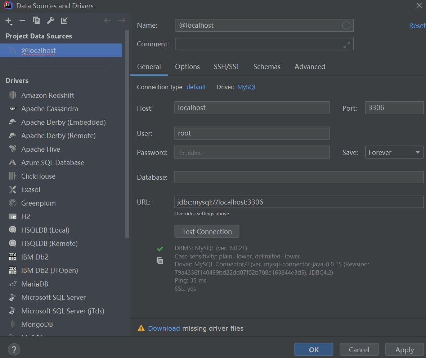Open the Save password dropdown
The height and width of the screenshot is (358, 426).
point(394,152)
